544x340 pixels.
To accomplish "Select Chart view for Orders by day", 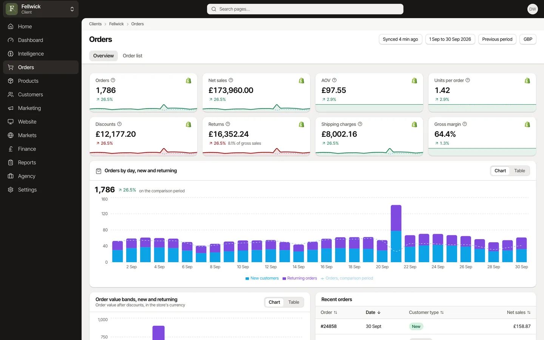I will [x=500, y=171].
